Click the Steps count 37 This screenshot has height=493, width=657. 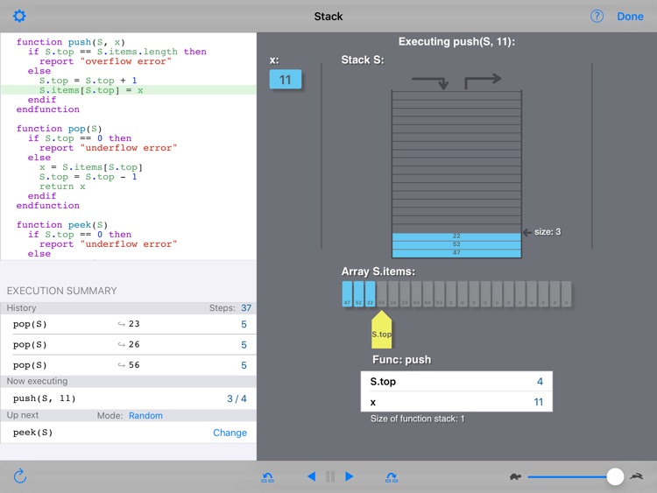(246, 308)
